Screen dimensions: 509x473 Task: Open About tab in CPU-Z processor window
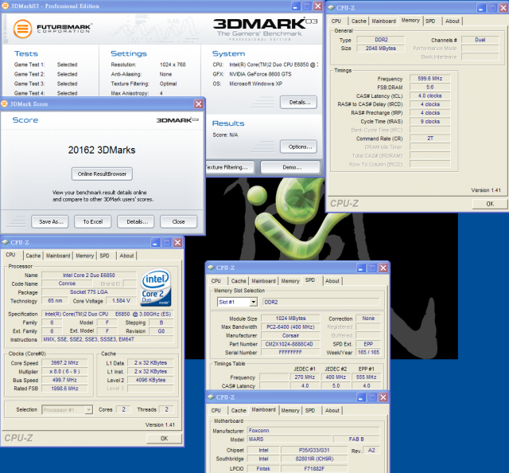(126, 256)
